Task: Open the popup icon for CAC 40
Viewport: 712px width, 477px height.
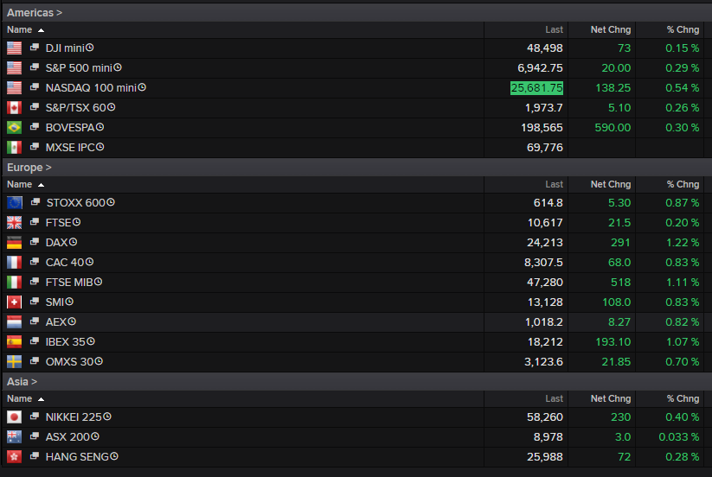Action: [35, 262]
